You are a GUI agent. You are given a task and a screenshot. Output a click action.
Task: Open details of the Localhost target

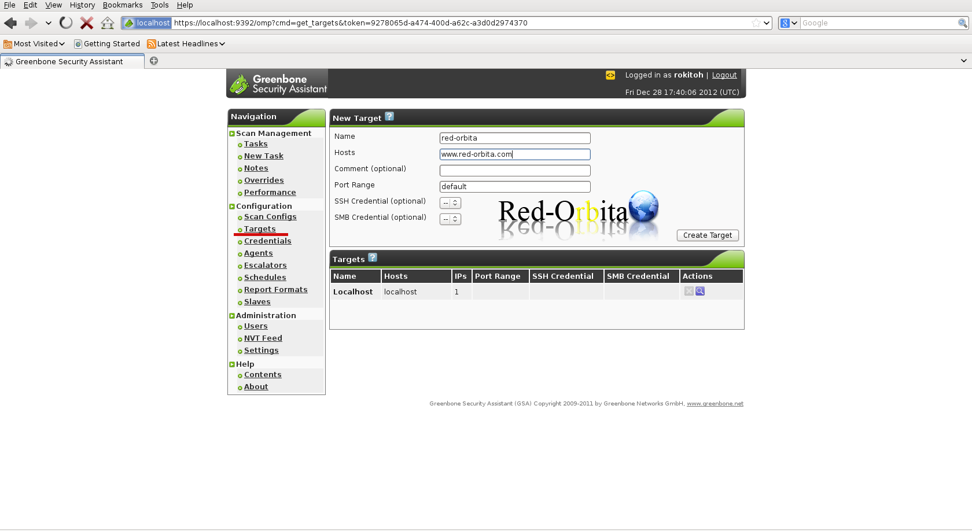click(x=700, y=292)
